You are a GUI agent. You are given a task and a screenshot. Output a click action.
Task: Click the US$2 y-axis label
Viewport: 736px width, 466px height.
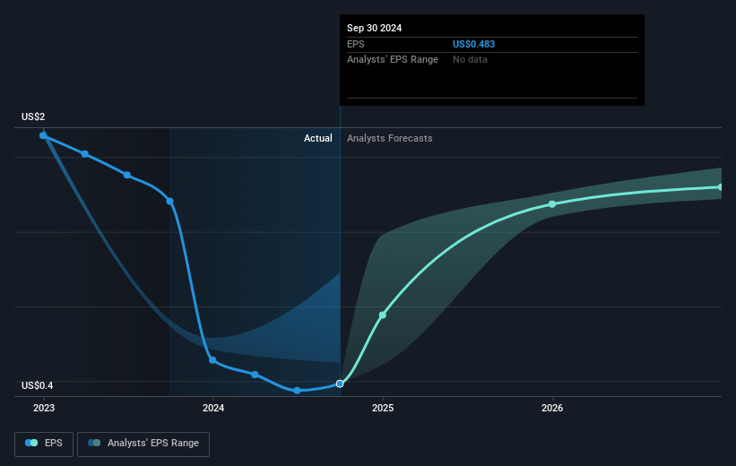(x=33, y=116)
